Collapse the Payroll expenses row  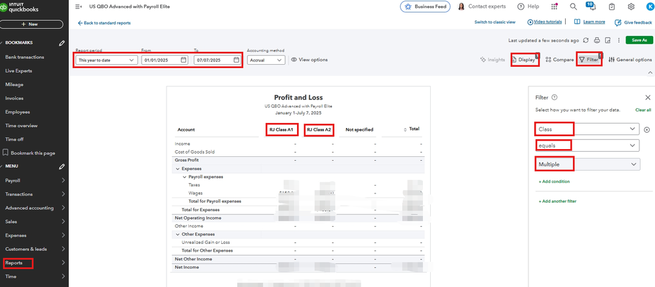184,177
